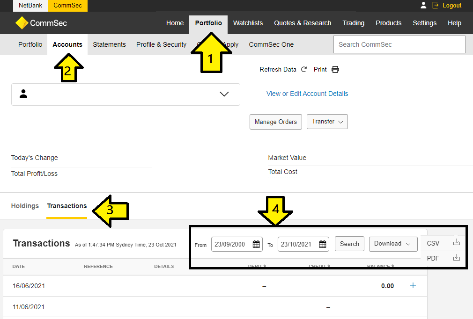Open the To date calendar icon
This screenshot has width=473, height=319.
pyautogui.click(x=323, y=244)
